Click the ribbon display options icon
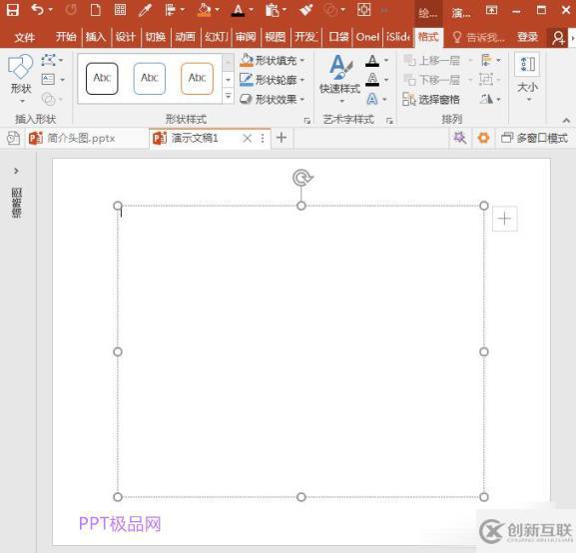Screen dimensions: 576x553 point(491,10)
